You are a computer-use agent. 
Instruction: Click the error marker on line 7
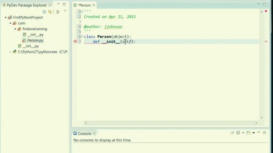[x=75, y=41]
